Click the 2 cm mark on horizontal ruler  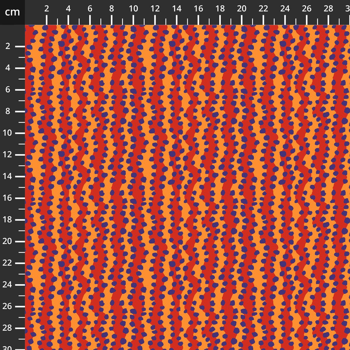[x=46, y=20]
